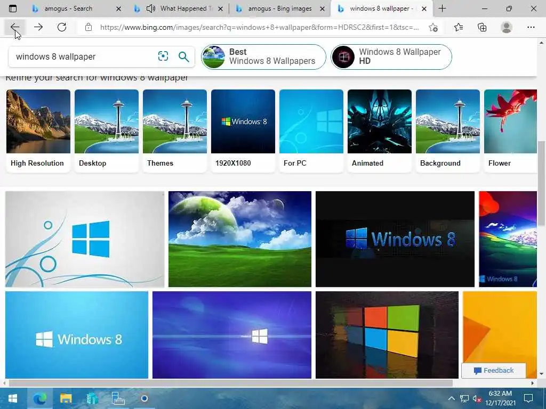Open the Collections icon
This screenshot has height=409, width=546.
[482, 27]
